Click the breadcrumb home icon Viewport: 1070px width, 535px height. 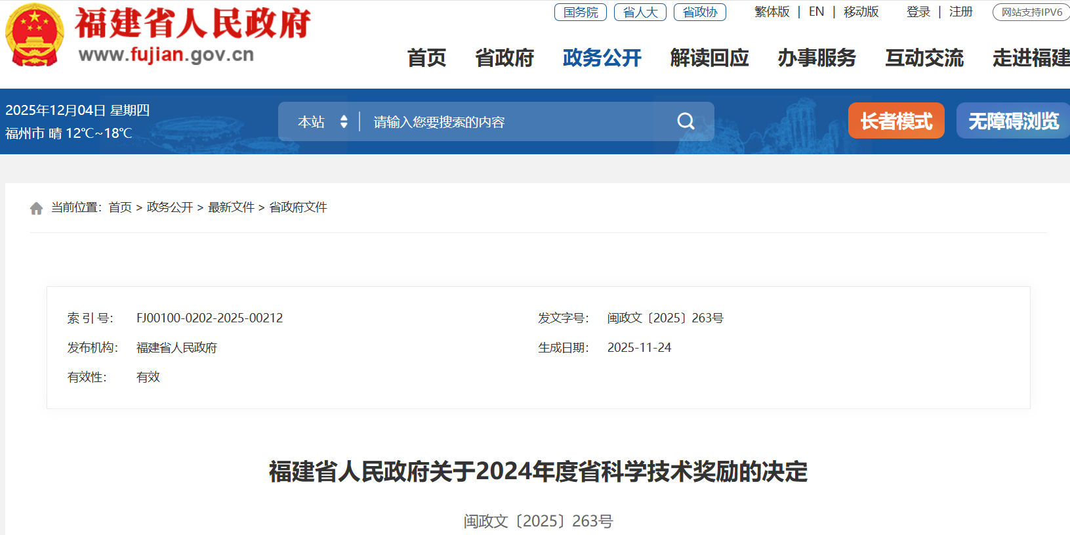pyautogui.click(x=36, y=208)
